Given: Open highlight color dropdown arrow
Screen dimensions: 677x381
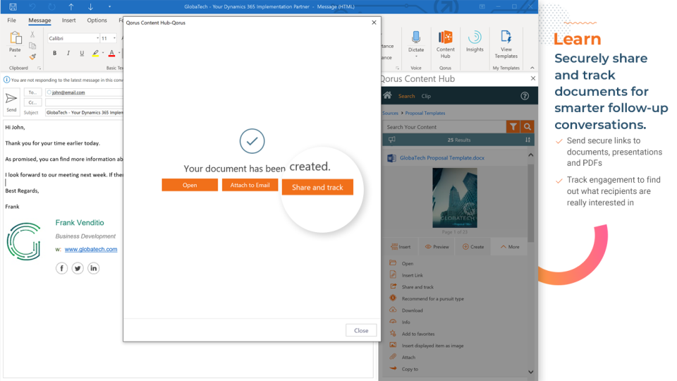Looking at the screenshot, I should 103,53.
